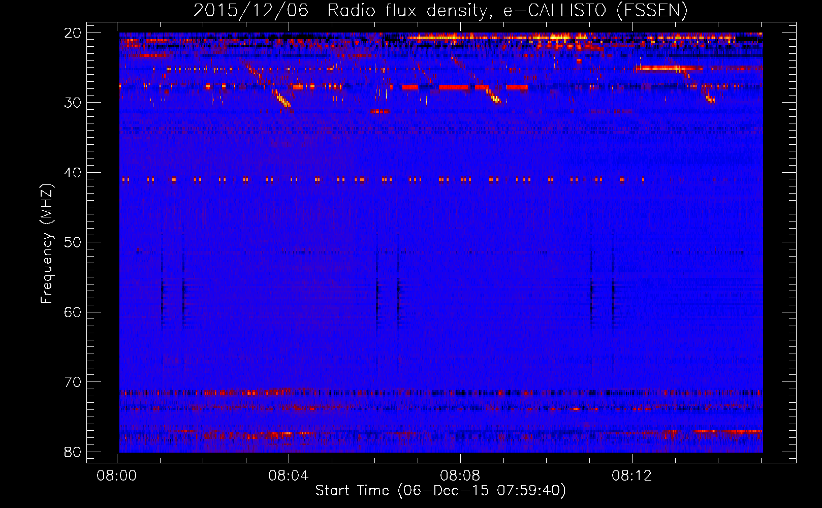Click the "Start Time (06-Dec-15 07:59:40)" label

[x=440, y=491]
